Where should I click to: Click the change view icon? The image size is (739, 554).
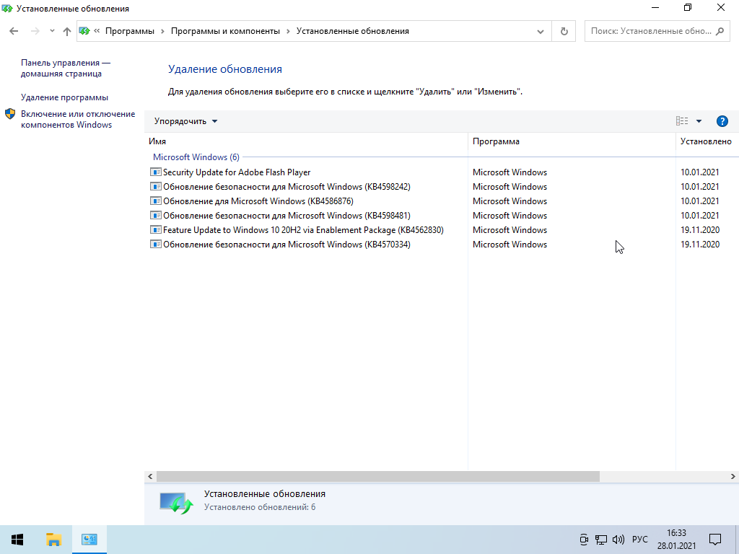(x=682, y=121)
